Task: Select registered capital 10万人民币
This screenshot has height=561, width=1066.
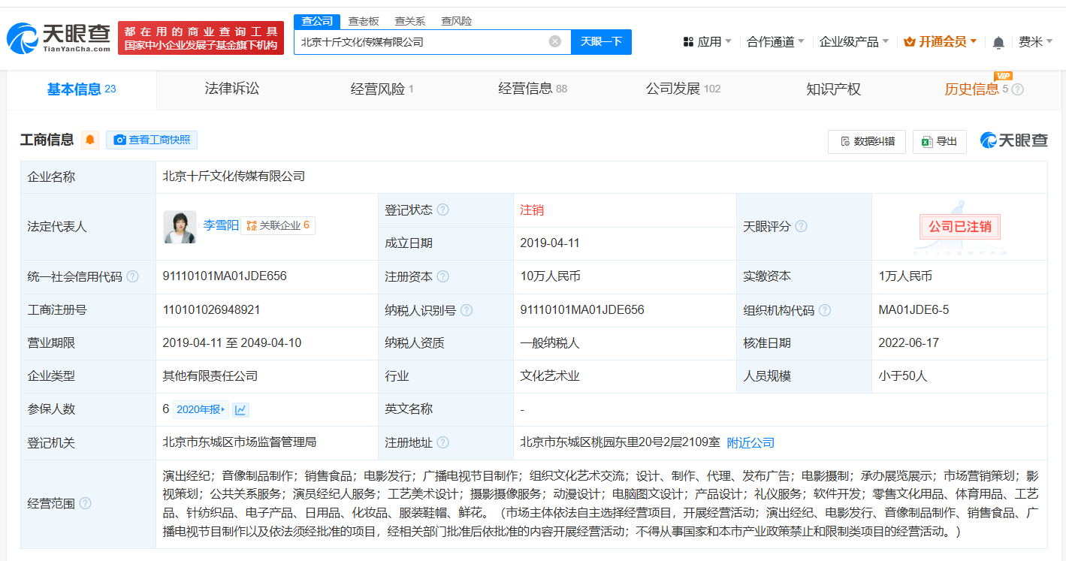Action: click(x=550, y=276)
